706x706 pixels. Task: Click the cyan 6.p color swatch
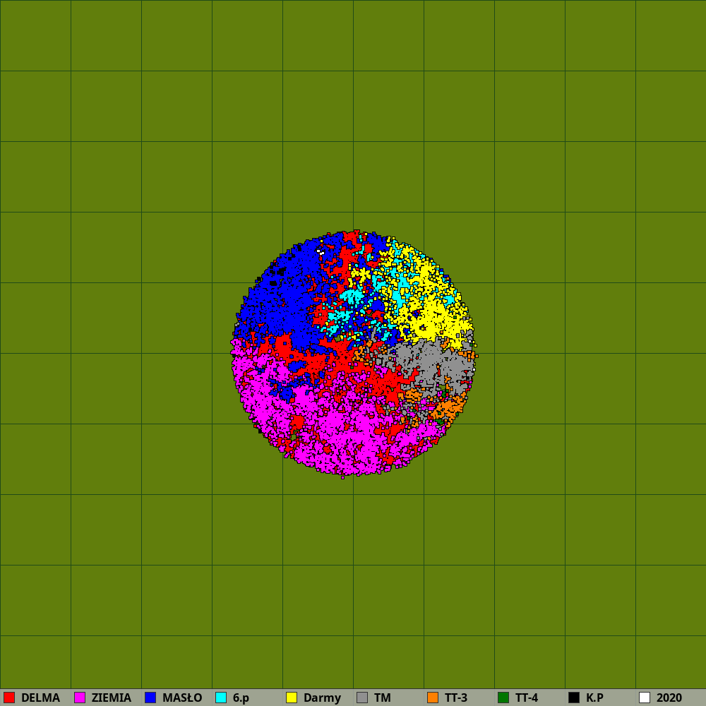point(221,698)
